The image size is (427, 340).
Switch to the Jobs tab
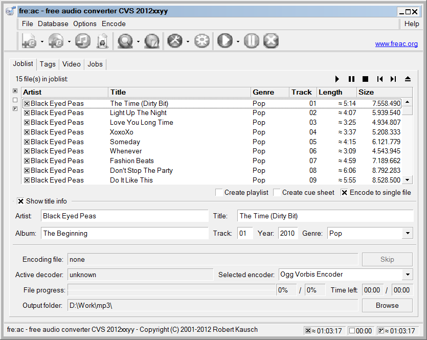[x=95, y=64]
